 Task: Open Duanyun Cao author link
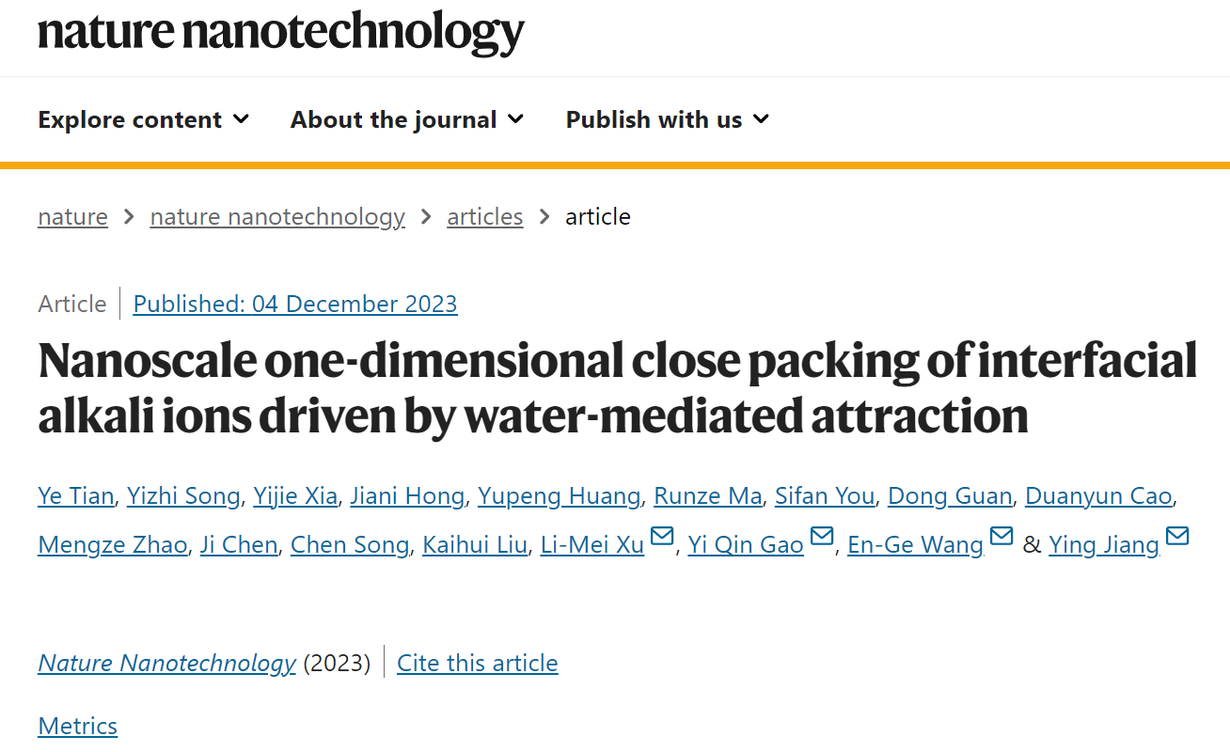(x=1098, y=495)
